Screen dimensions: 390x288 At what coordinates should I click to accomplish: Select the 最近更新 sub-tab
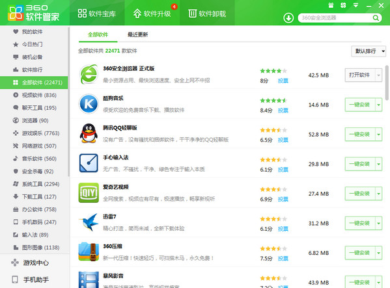click(137, 34)
